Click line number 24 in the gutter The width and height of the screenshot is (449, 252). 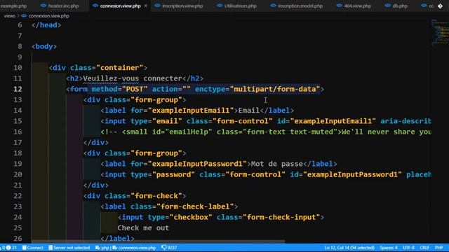pos(18,217)
